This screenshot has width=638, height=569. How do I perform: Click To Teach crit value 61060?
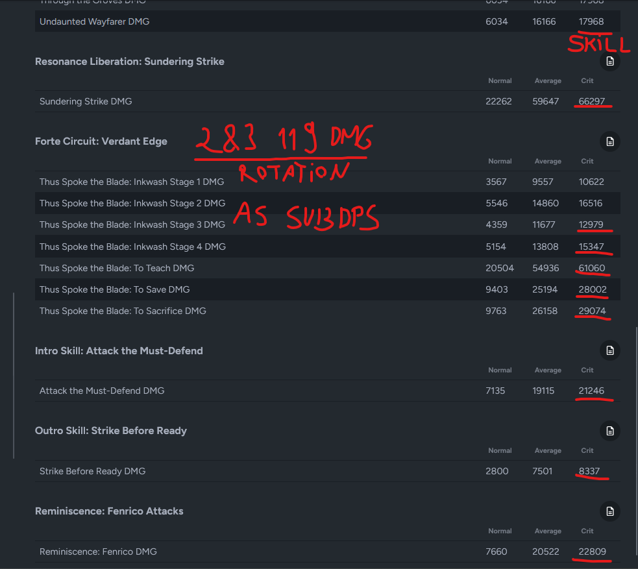coord(592,268)
